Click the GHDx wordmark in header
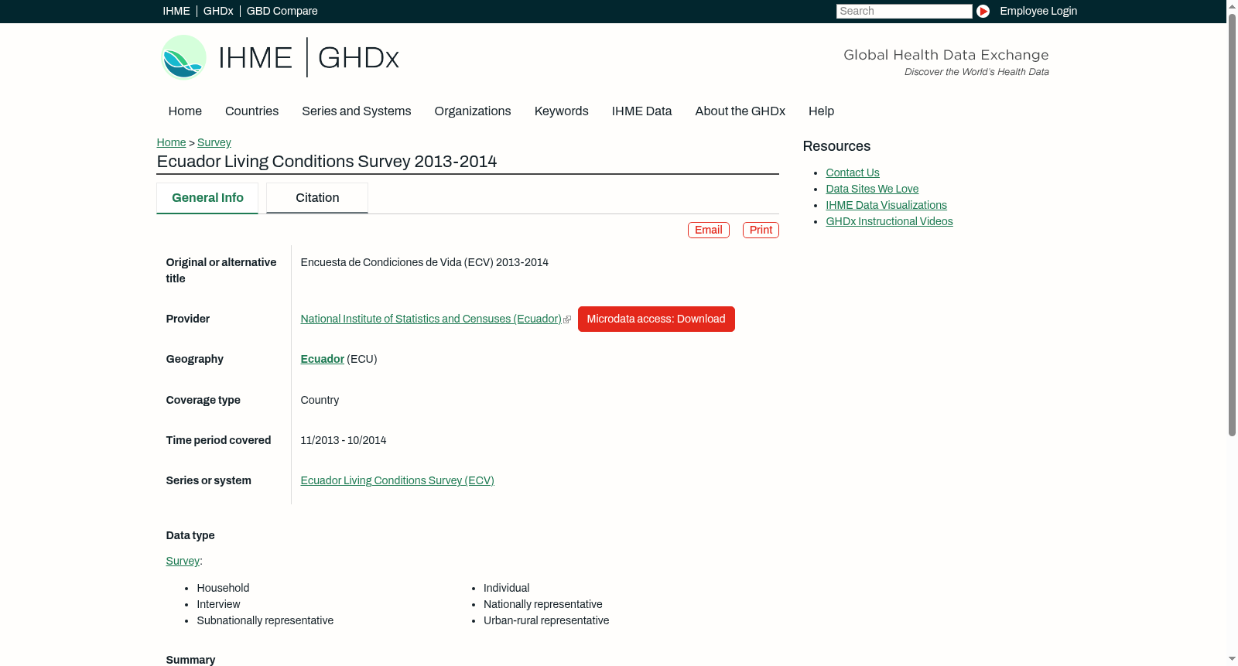Screen dimensions: 1238x666 click(x=358, y=58)
